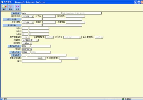Click the 对方计划代码 description field
The height and width of the screenshot is (100, 143).
(62, 19)
